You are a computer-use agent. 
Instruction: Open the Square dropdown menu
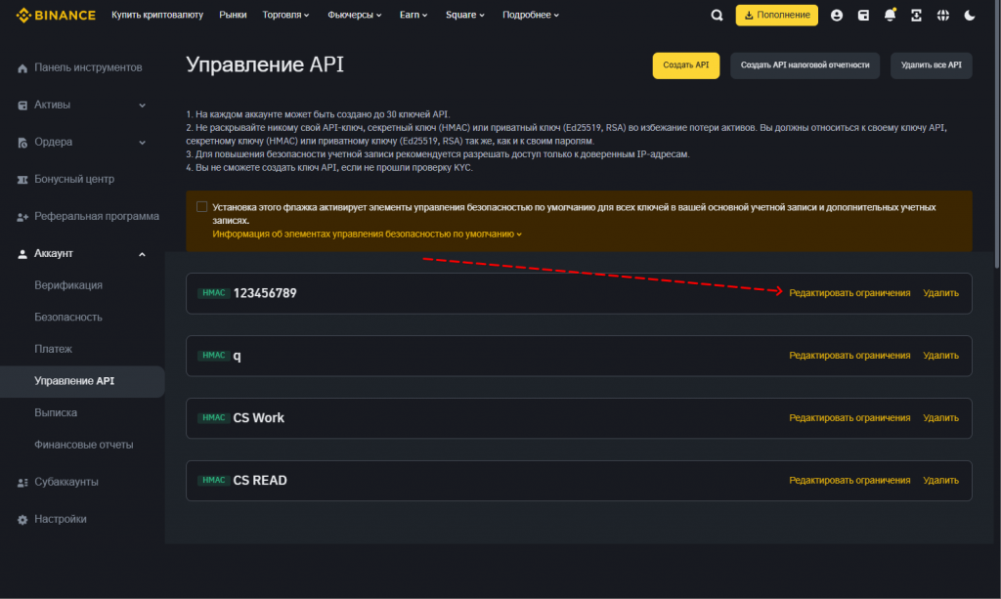464,15
